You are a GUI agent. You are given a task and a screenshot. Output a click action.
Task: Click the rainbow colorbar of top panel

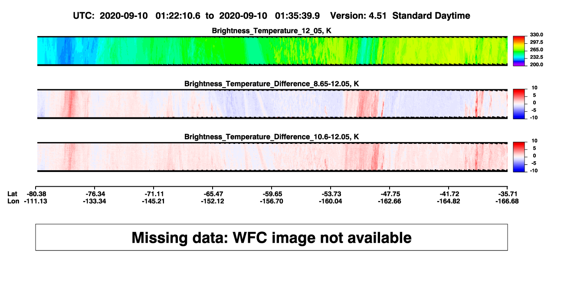(x=519, y=51)
